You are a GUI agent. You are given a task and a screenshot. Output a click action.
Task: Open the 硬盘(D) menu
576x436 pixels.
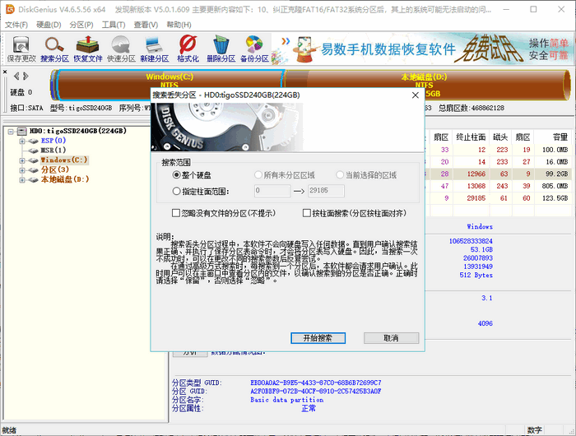click(48, 25)
